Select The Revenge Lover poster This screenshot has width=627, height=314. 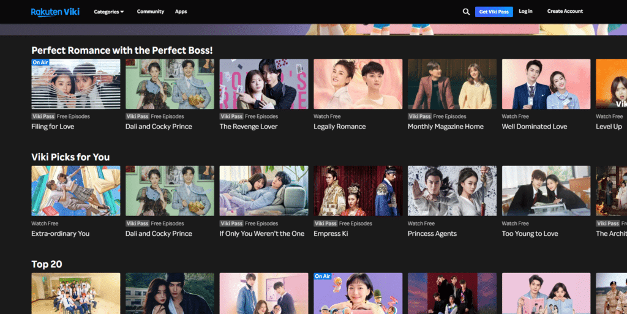264,84
